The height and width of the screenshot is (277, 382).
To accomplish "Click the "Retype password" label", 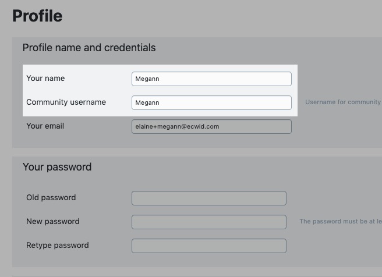I will 58,245.
